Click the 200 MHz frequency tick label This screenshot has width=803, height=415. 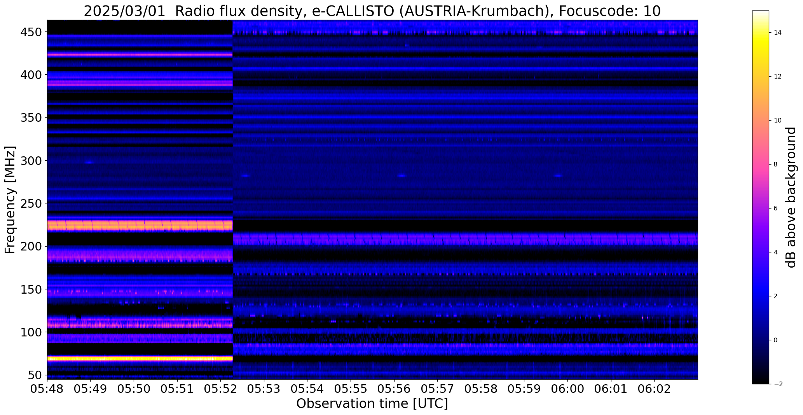31,247
